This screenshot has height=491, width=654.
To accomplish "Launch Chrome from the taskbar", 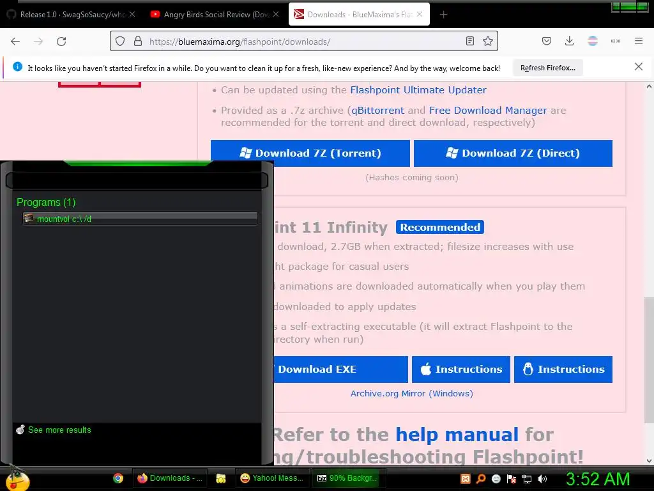I will [x=118, y=478].
